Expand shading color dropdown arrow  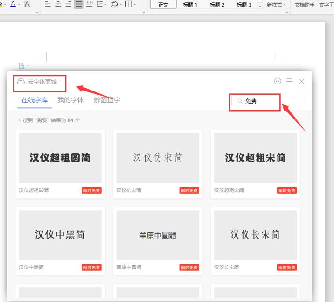click(x=121, y=5)
